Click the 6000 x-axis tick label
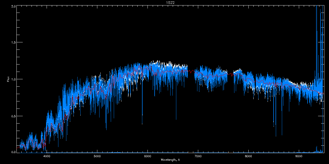 [148, 156]
